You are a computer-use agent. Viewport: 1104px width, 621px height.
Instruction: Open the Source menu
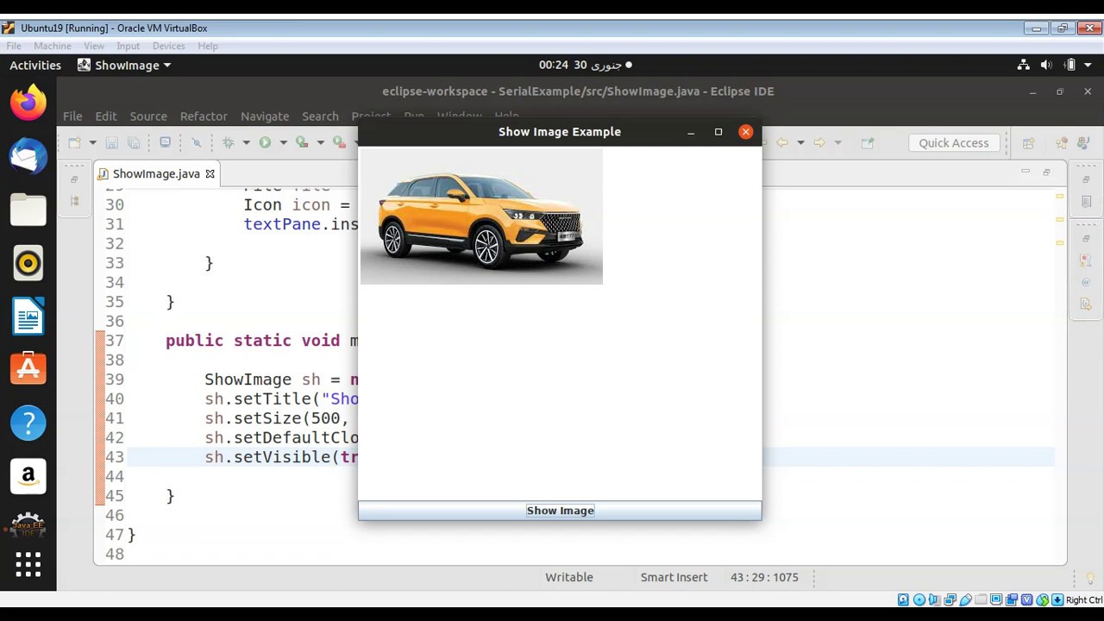(148, 116)
